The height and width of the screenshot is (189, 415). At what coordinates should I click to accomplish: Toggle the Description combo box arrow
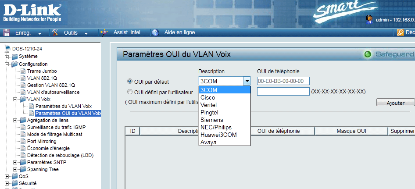click(x=247, y=81)
